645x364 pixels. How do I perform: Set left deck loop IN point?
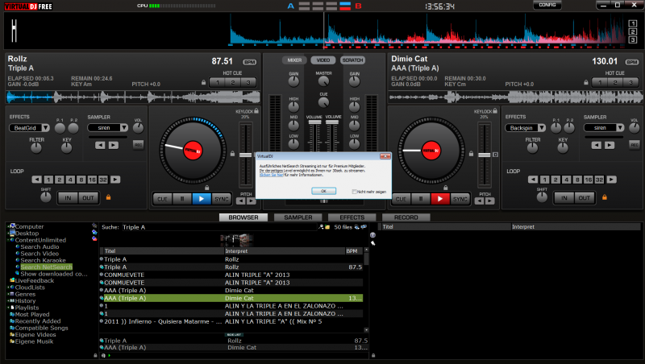pos(68,198)
